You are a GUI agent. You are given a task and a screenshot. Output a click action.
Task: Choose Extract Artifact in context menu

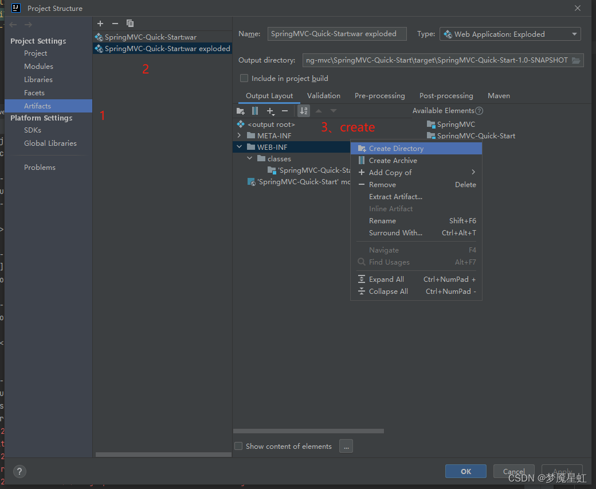click(x=416, y=197)
